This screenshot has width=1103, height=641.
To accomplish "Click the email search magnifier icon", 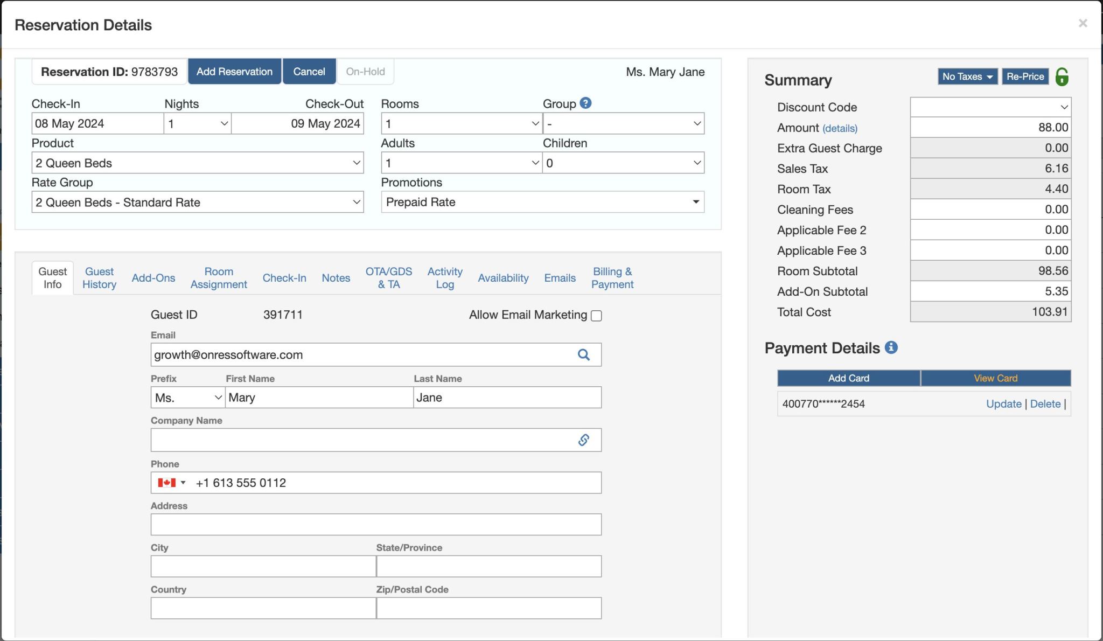I will click(584, 354).
